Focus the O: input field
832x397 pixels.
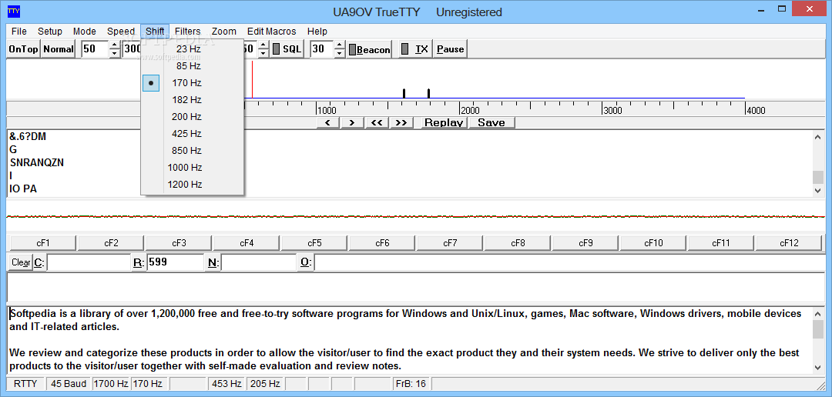click(569, 262)
